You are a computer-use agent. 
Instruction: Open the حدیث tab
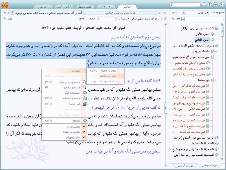43,7
